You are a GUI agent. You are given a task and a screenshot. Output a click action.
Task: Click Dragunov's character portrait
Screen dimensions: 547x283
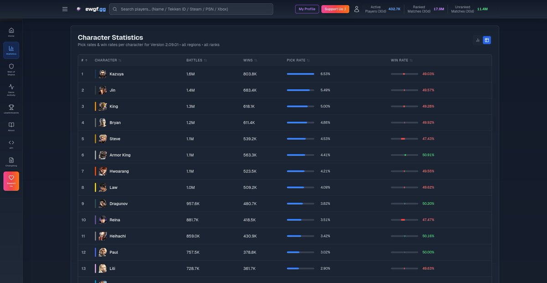pyautogui.click(x=103, y=204)
